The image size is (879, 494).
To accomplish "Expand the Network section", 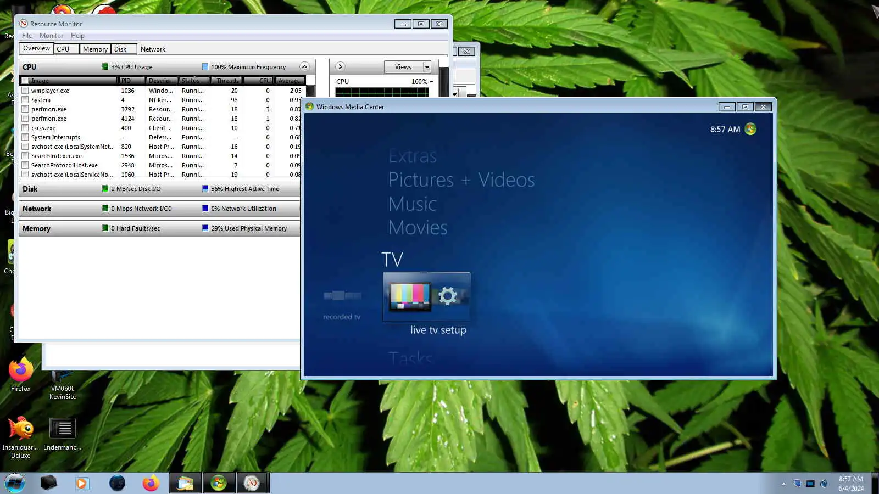I will 159,209.
